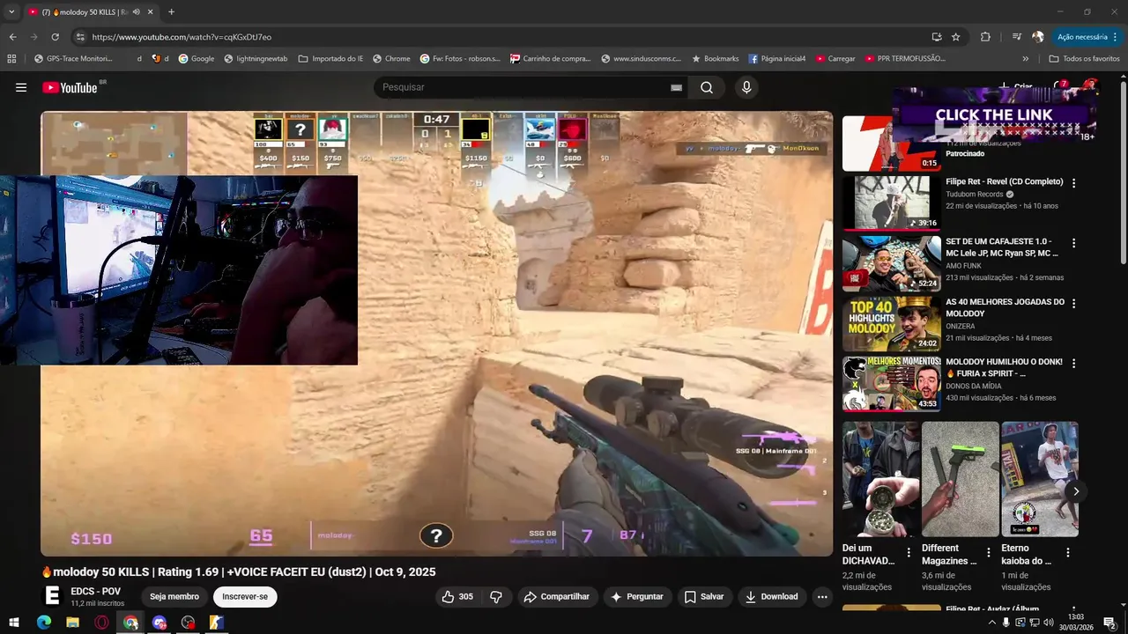Open MOLODOY HUMILHOU O DONK thumbnail
The width and height of the screenshot is (1128, 634).
891,382
